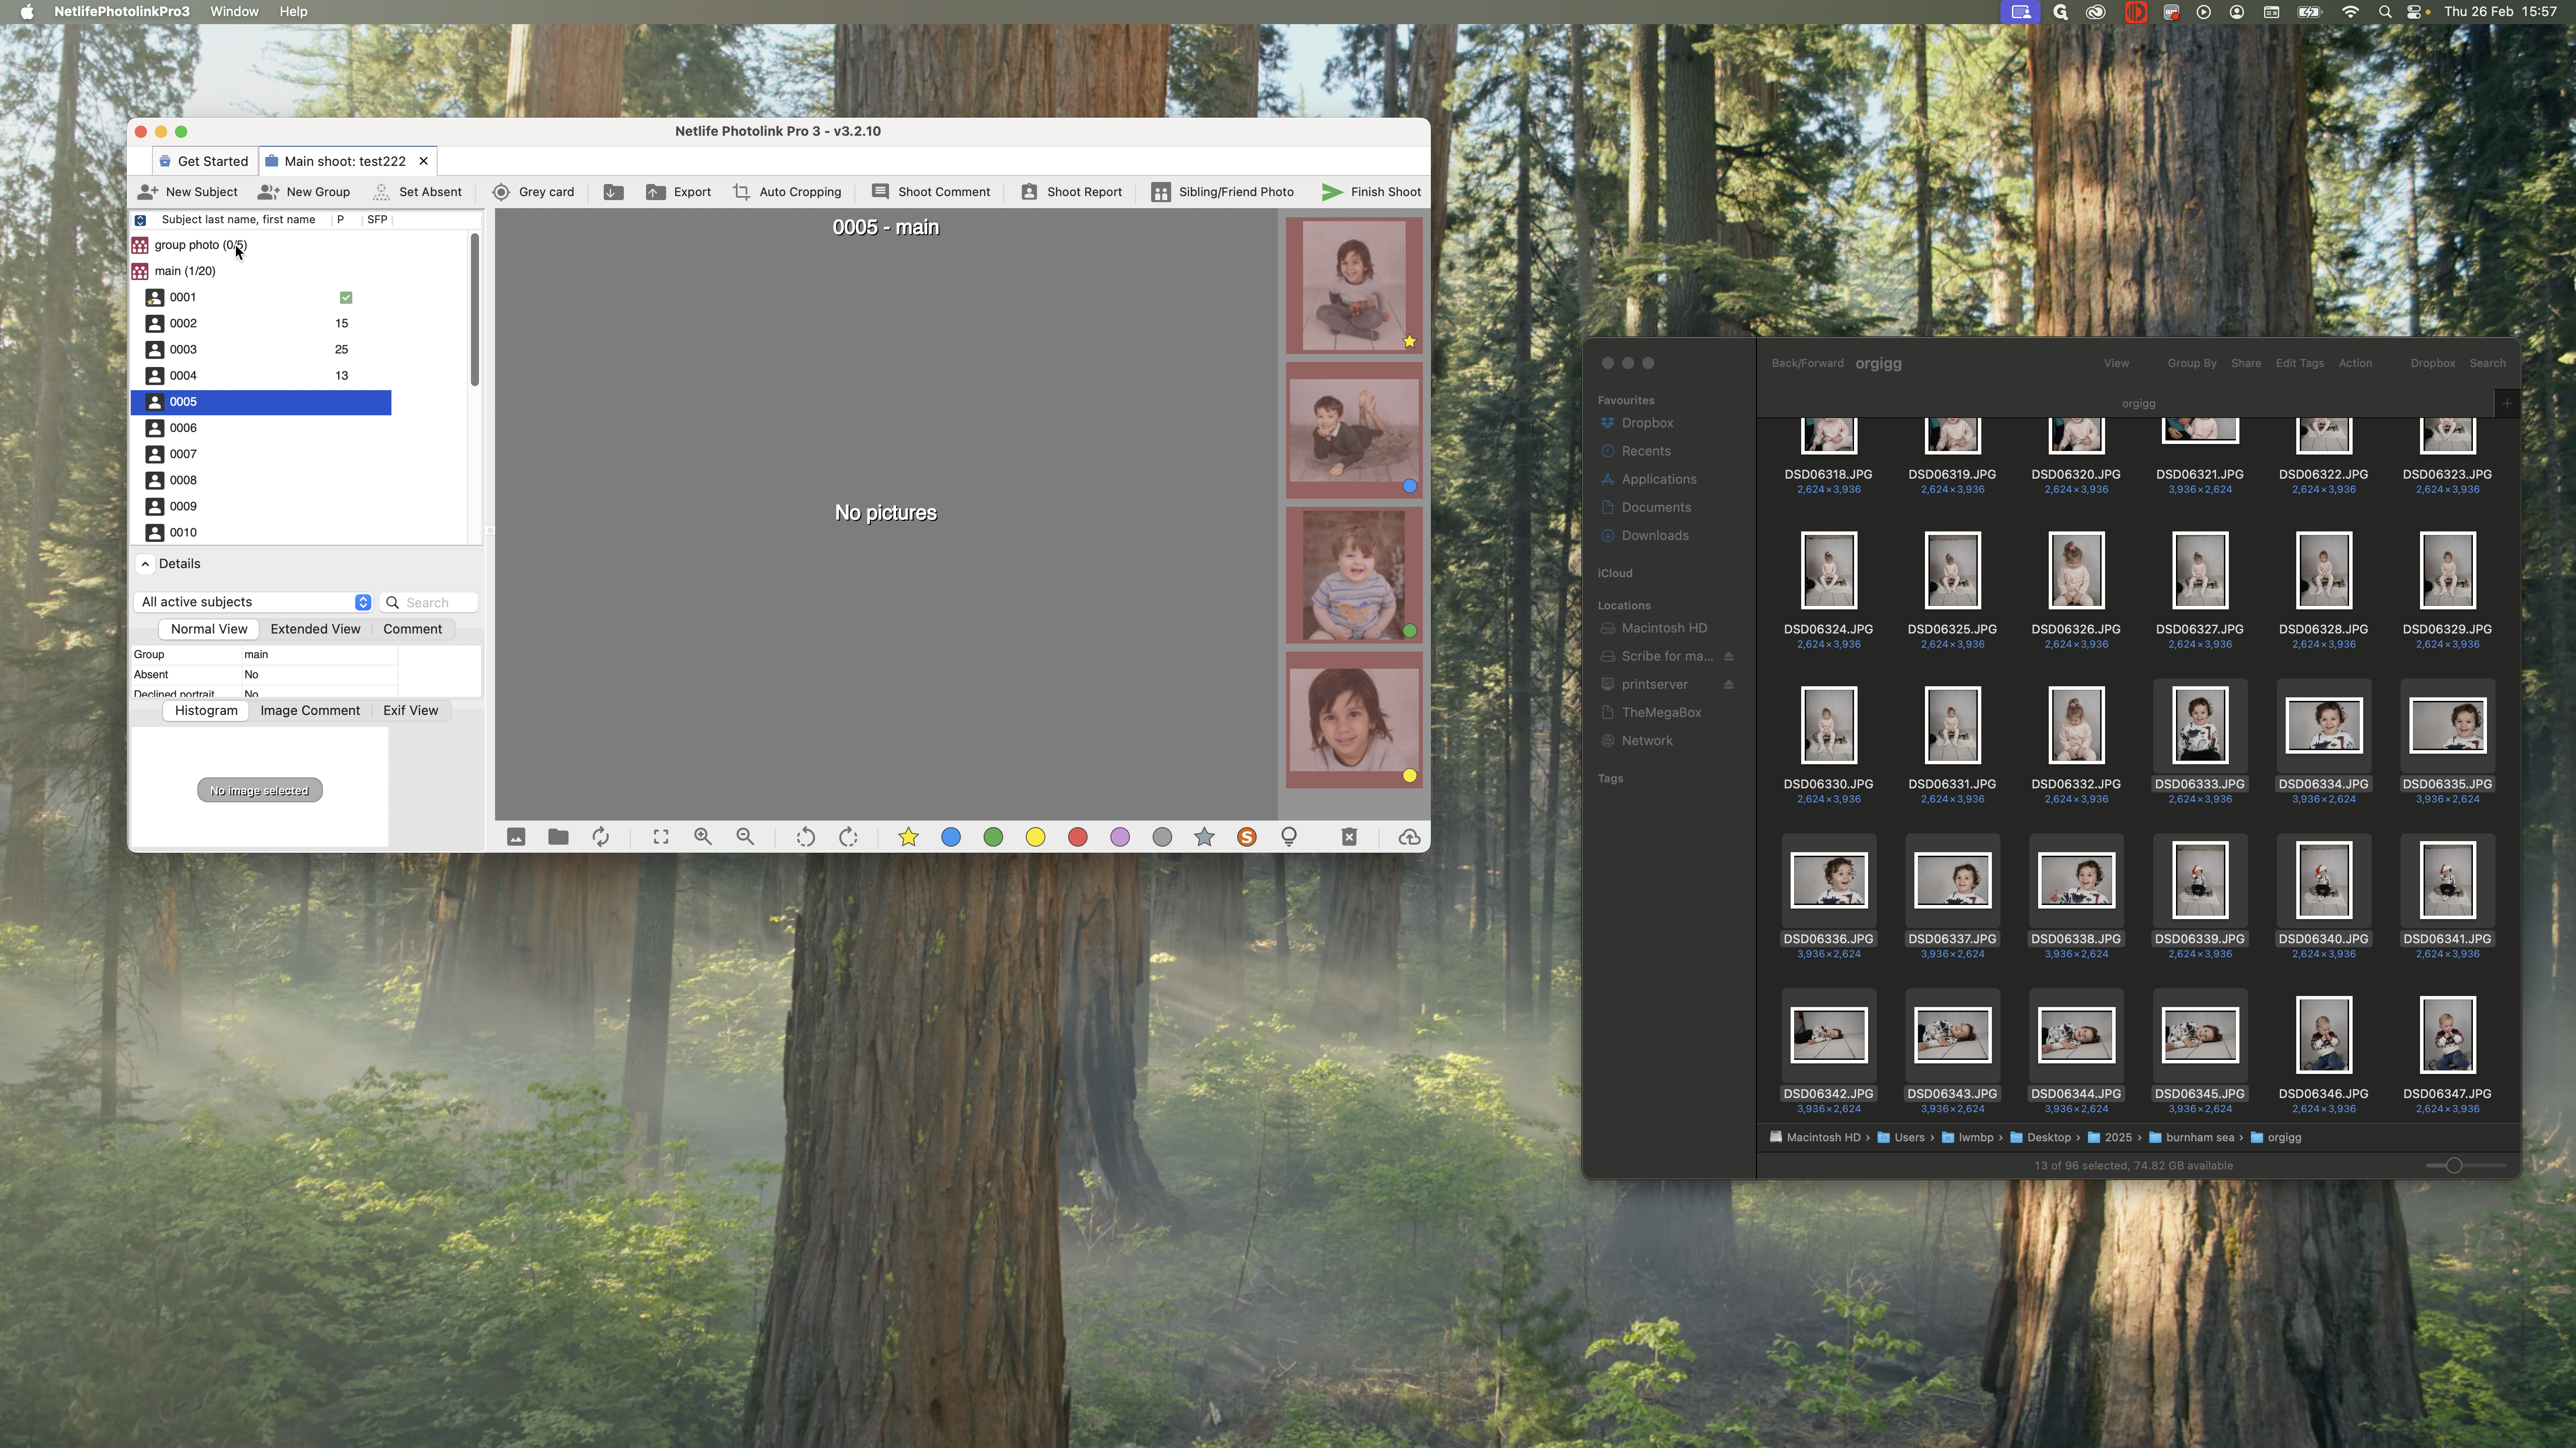
Task: Open the folder icon in bottom toolbar
Action: coord(558,837)
